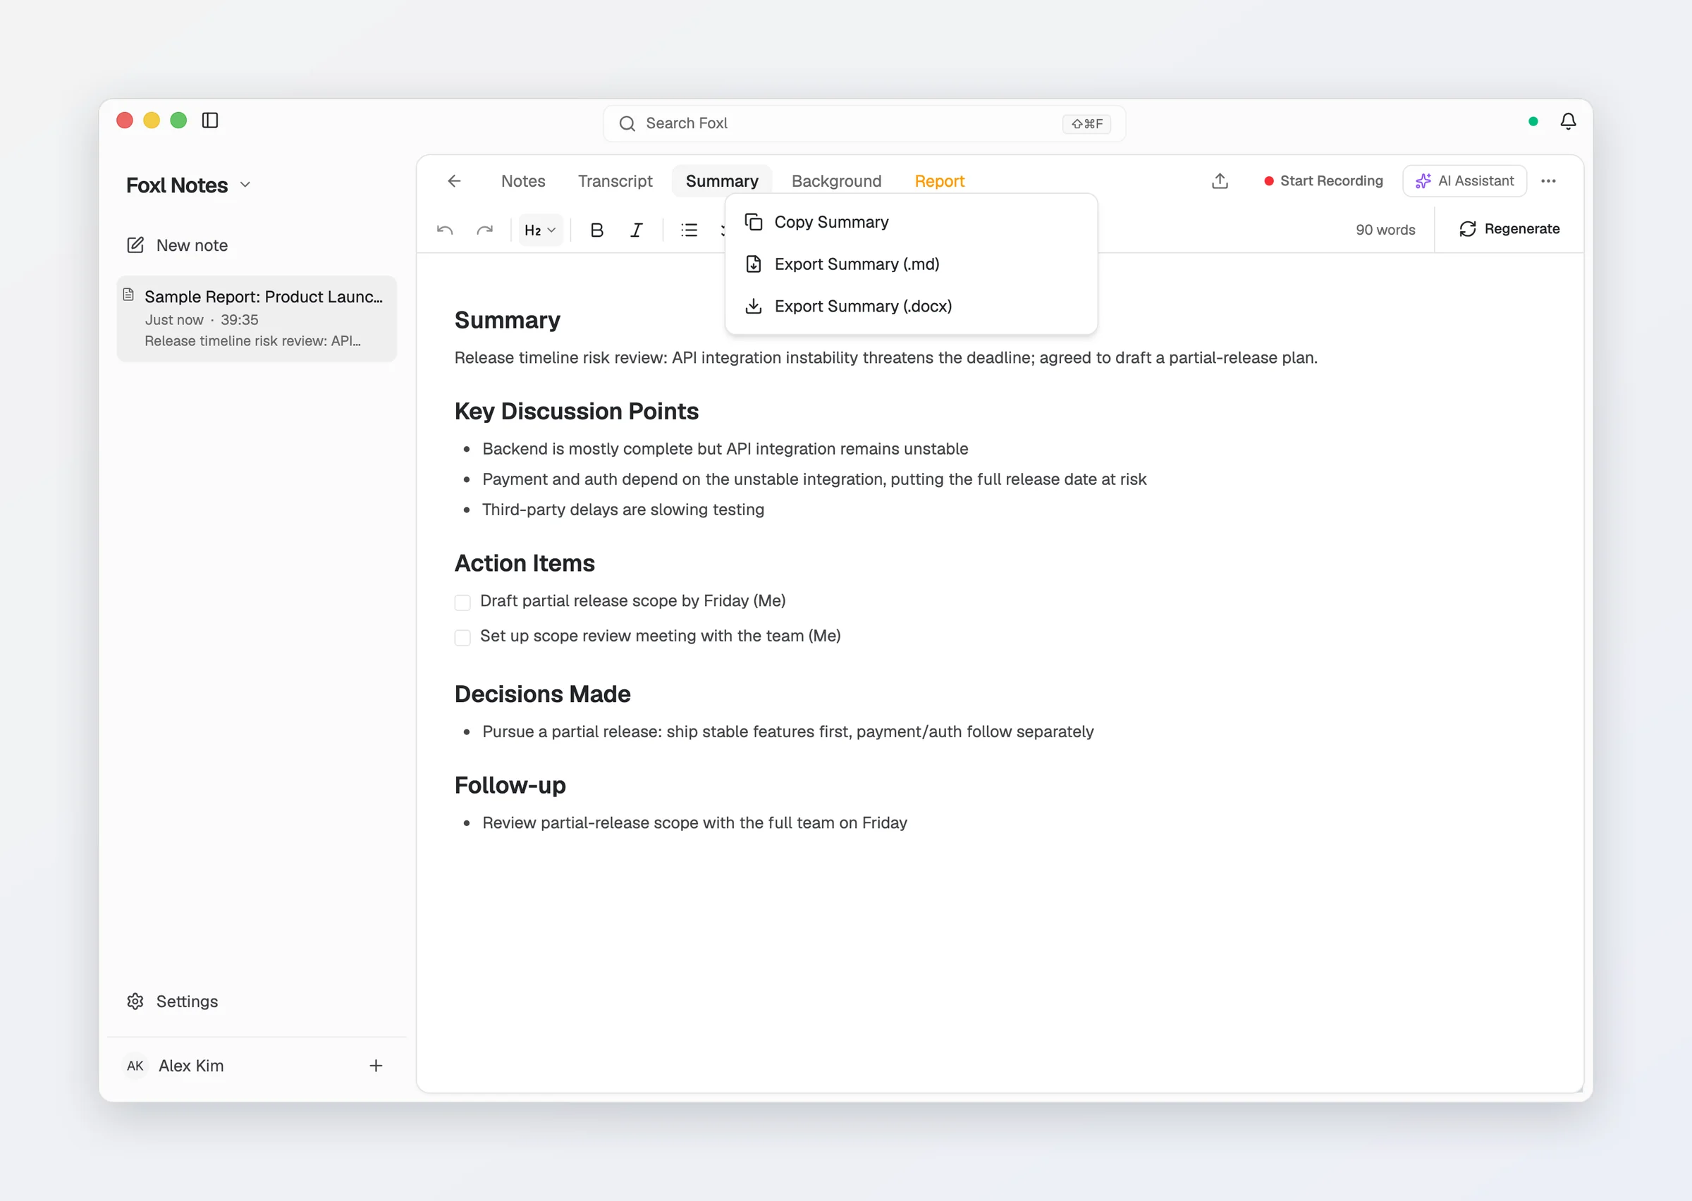Click the Search Foxl field
1692x1201 pixels.
click(864, 123)
